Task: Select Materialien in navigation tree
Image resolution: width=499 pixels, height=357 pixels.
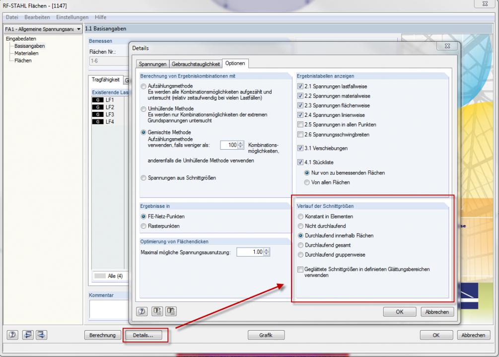Action: pos(26,53)
